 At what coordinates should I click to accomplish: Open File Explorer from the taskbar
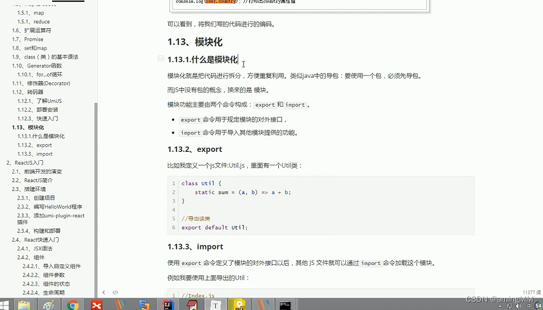pos(24,305)
